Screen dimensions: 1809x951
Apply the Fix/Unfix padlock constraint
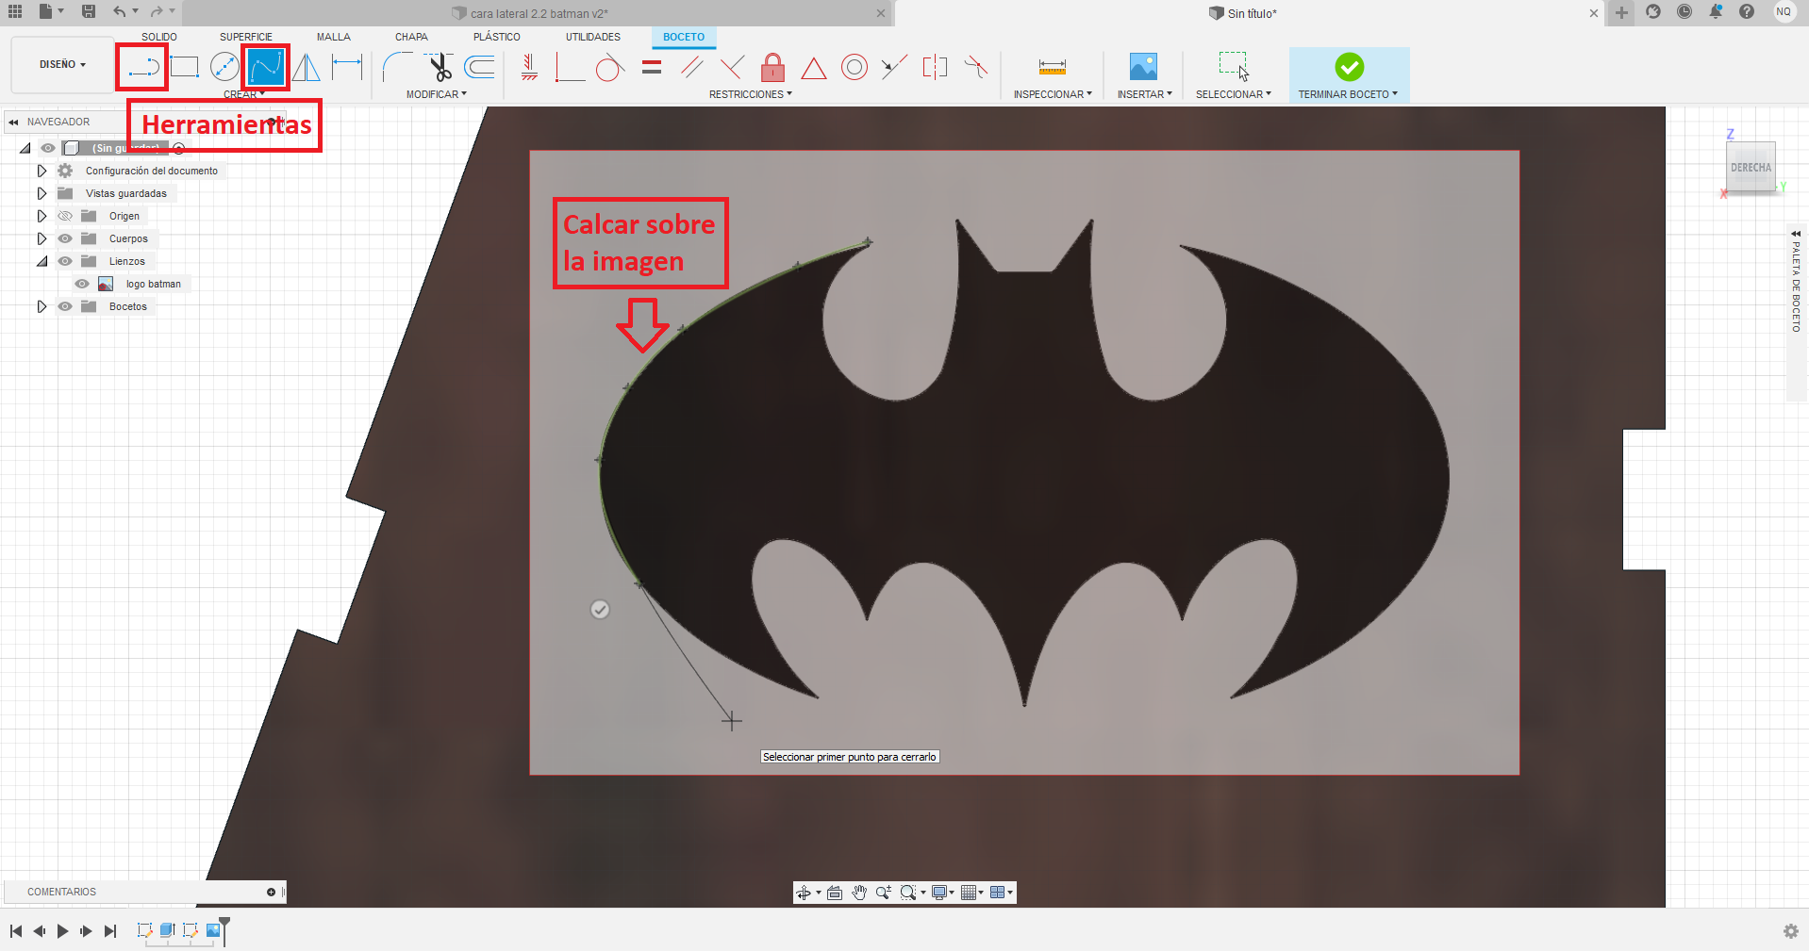(x=772, y=67)
